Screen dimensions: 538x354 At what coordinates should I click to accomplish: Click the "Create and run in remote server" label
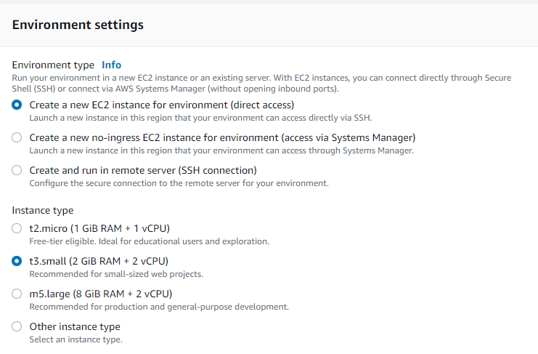tap(143, 170)
